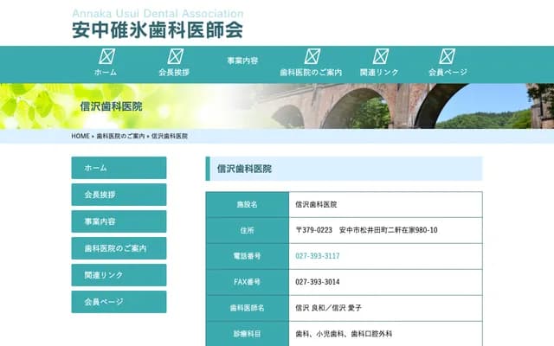
Task: Choose 歯科医院のご案内 in the left sidebar
Action: tap(119, 248)
